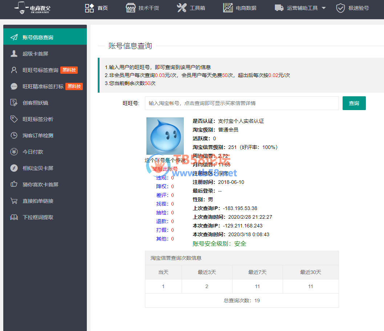Open the 运营辅助工具 menu
Screen dimensions: 384x331
pyautogui.click(x=300, y=8)
